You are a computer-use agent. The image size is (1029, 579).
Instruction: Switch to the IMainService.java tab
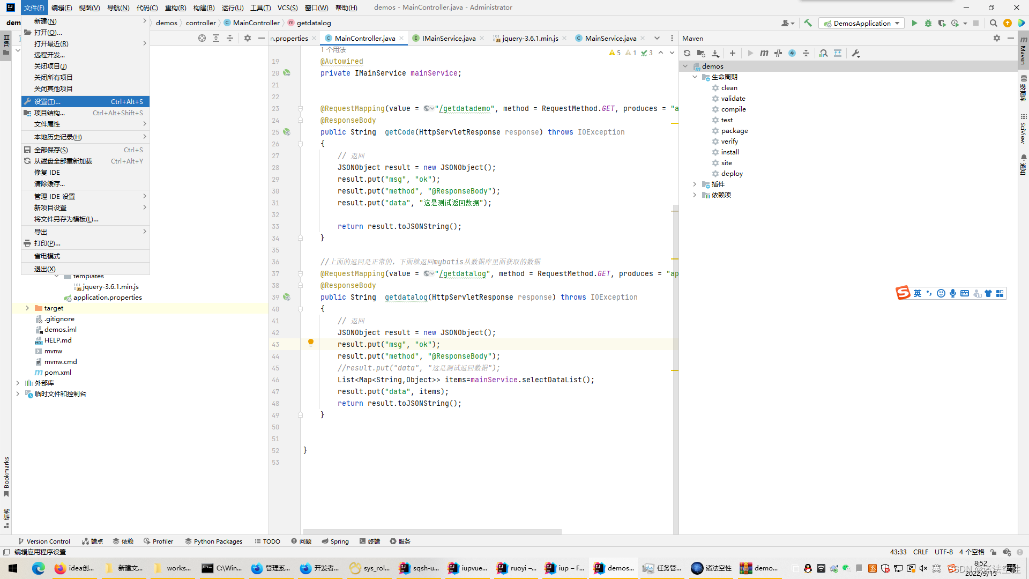tap(448, 38)
